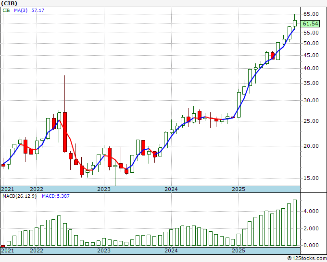Select the 15.00 price axis label
327x262 pixels.
coord(311,178)
